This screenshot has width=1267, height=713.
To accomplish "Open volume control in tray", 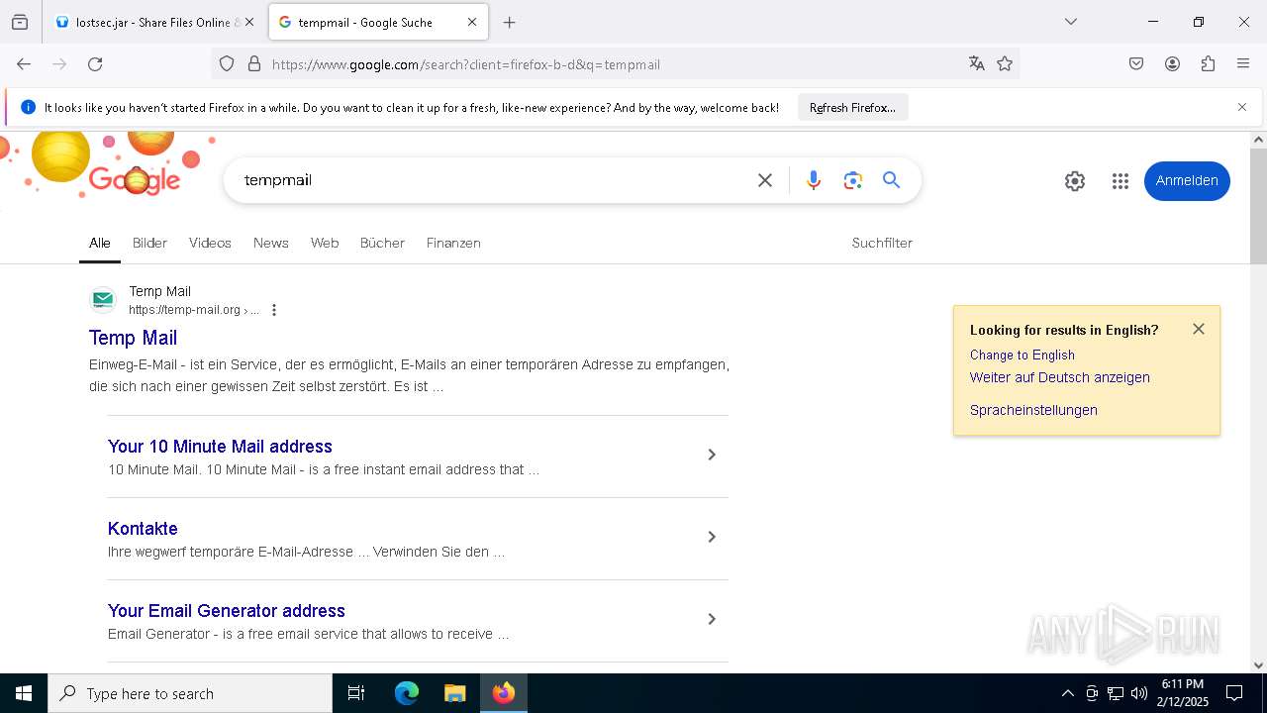I will pyautogui.click(x=1139, y=693).
